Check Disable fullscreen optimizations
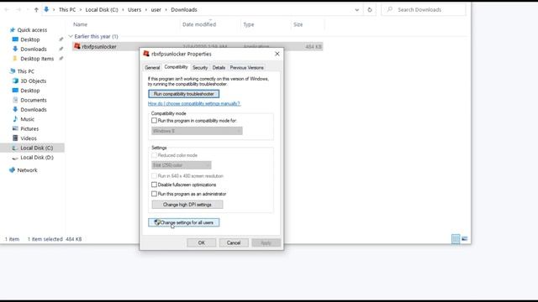Viewport: 538px width, 302px height. (154, 185)
